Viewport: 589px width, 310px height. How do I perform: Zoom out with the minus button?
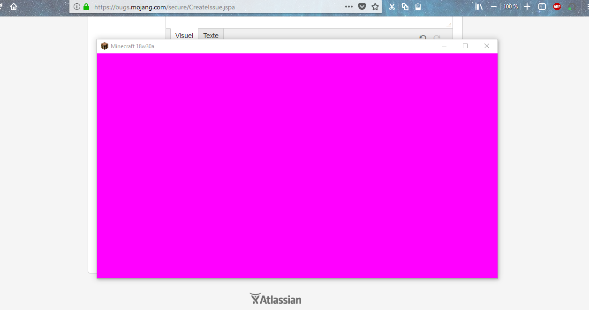click(x=493, y=7)
